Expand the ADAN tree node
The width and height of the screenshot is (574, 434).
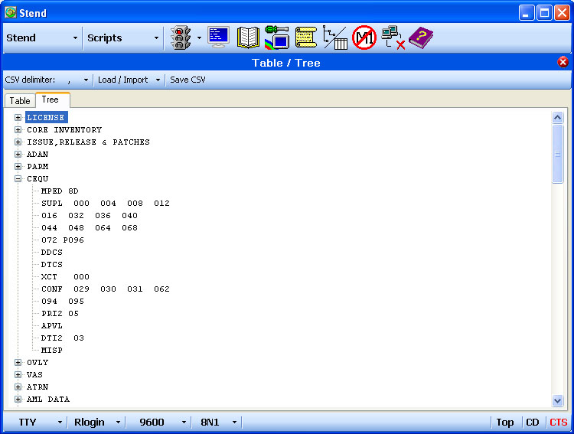[x=18, y=154]
